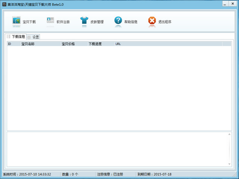This screenshot has height=179, width=239.
Task: Sort the list by the ID column header
Action: (x=13, y=44)
